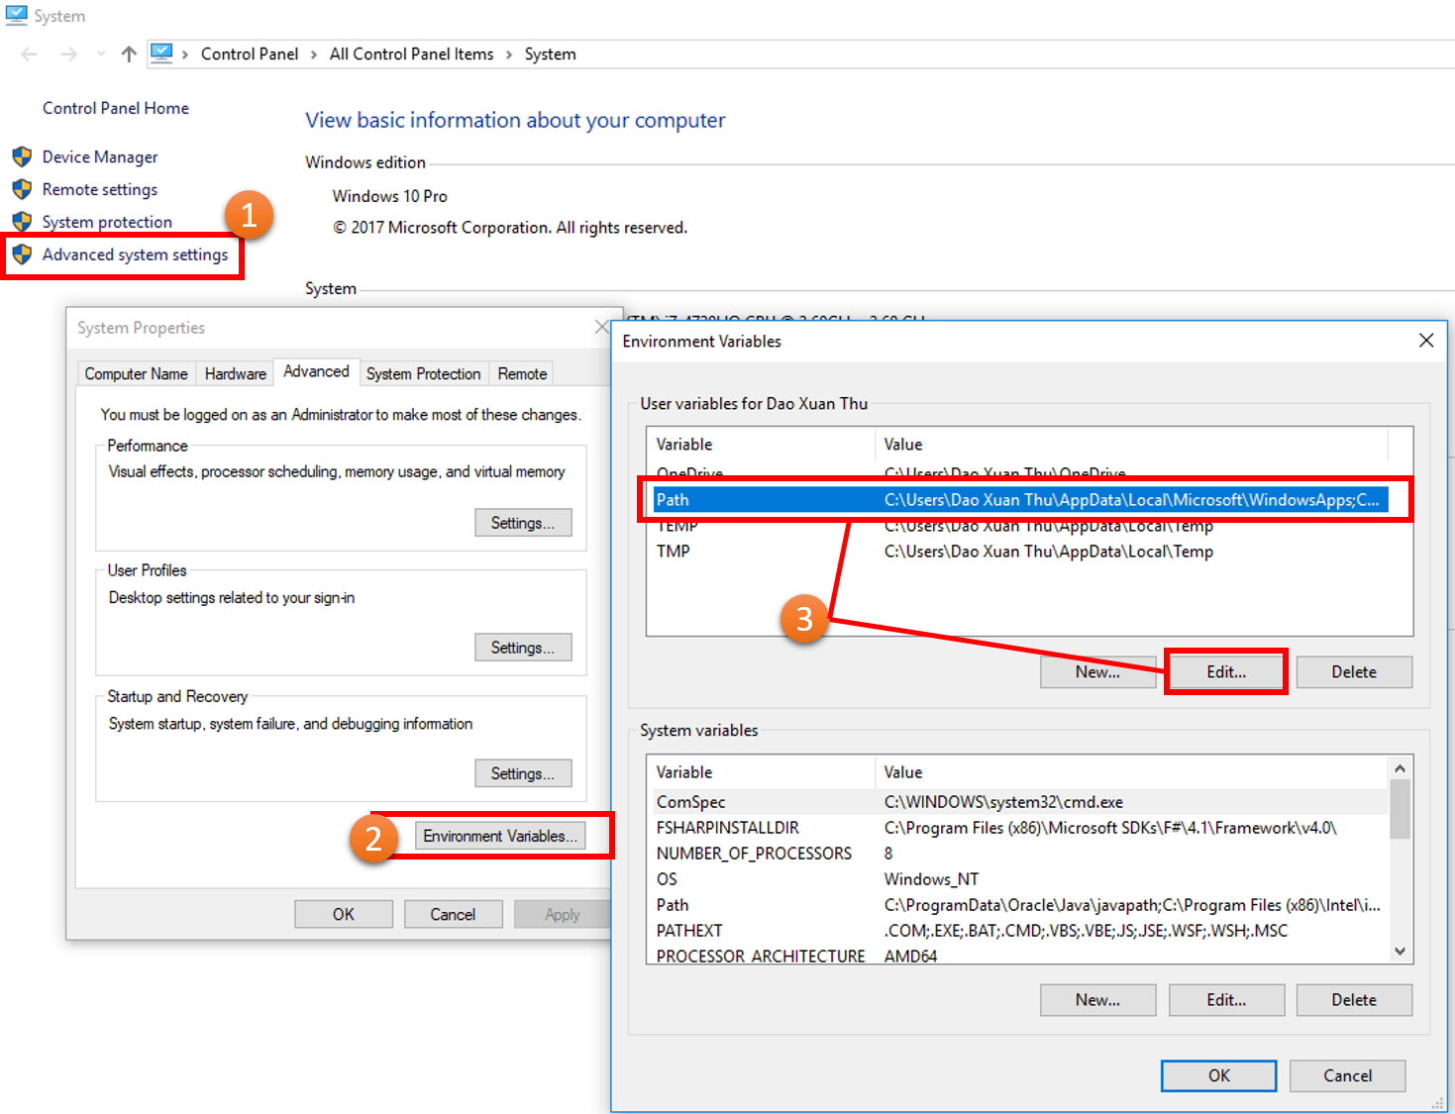Click Settings button under User Profiles

[x=523, y=648]
